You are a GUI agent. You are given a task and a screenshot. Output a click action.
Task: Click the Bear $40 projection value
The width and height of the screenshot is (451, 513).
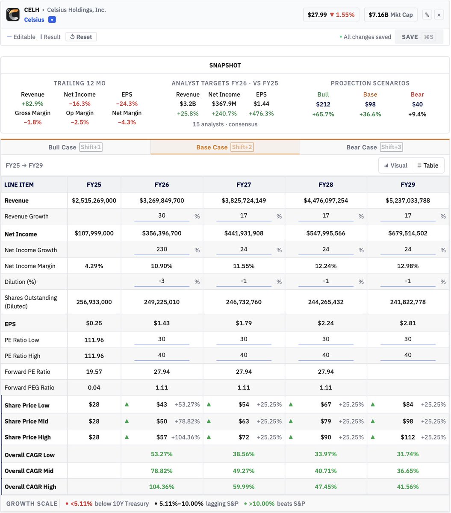[417, 104]
